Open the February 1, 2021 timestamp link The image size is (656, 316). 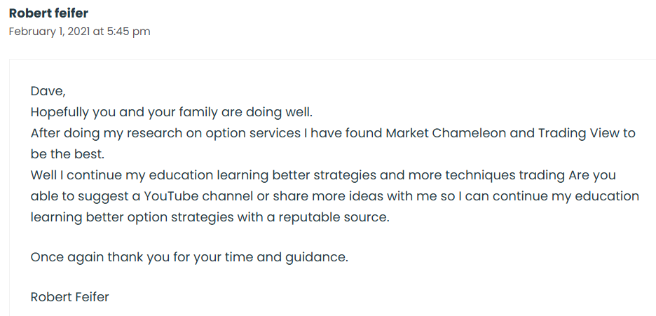click(x=79, y=32)
